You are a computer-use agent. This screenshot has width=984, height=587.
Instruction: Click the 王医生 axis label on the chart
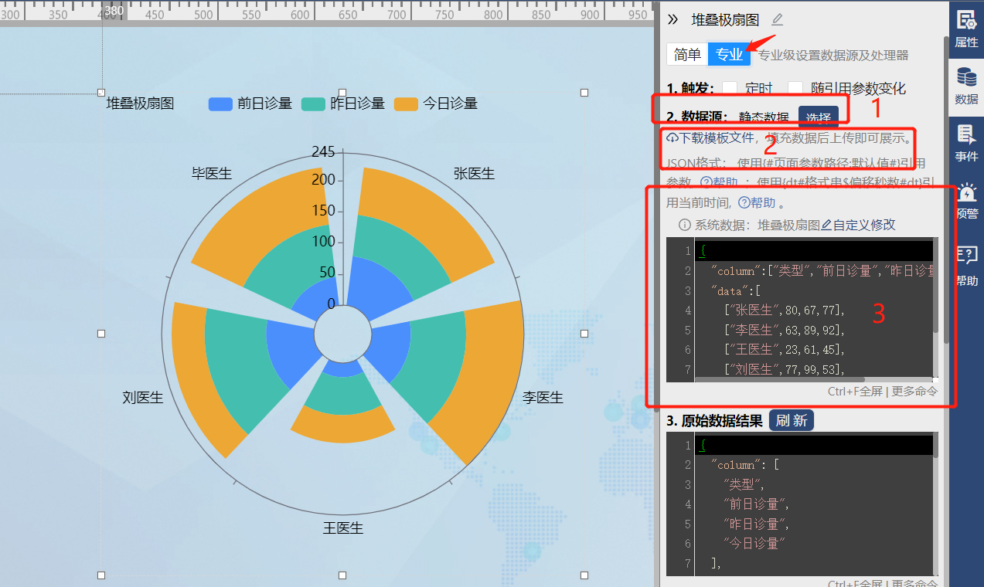pyautogui.click(x=343, y=528)
